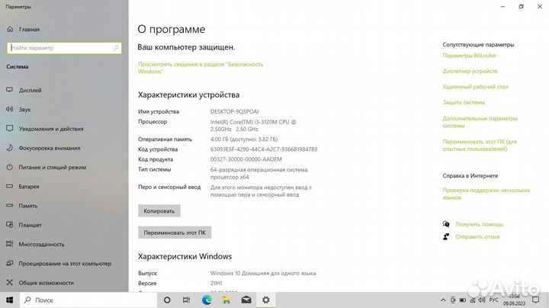Select Windows 10 Домашняя edition text
549x308 pixels.
263,273
